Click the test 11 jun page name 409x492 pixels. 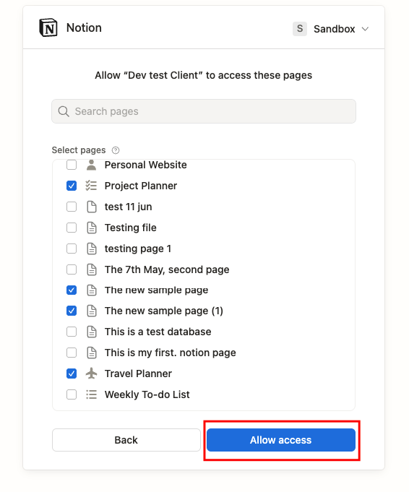tap(128, 207)
